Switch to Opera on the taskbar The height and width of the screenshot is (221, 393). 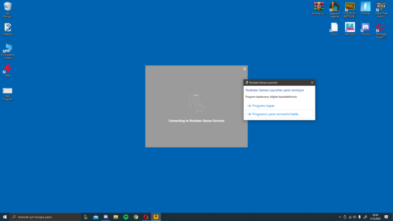point(146,217)
